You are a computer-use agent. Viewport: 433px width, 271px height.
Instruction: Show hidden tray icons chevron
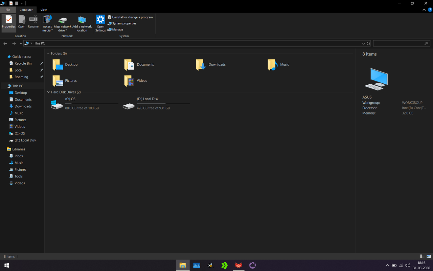tap(387, 266)
